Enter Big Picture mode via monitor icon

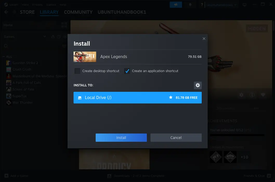pos(245,5)
